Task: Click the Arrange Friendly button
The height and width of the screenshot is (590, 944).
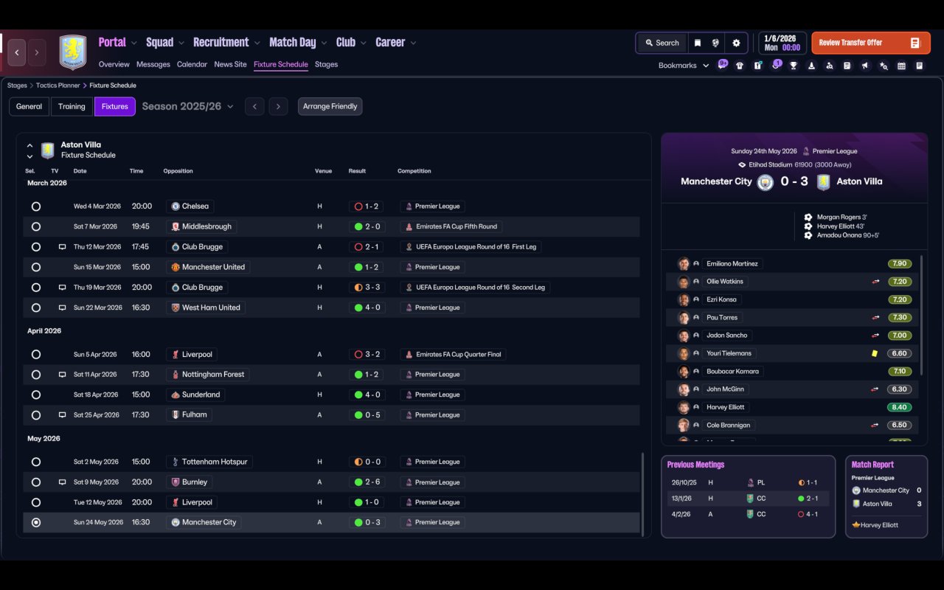Action: coord(330,106)
